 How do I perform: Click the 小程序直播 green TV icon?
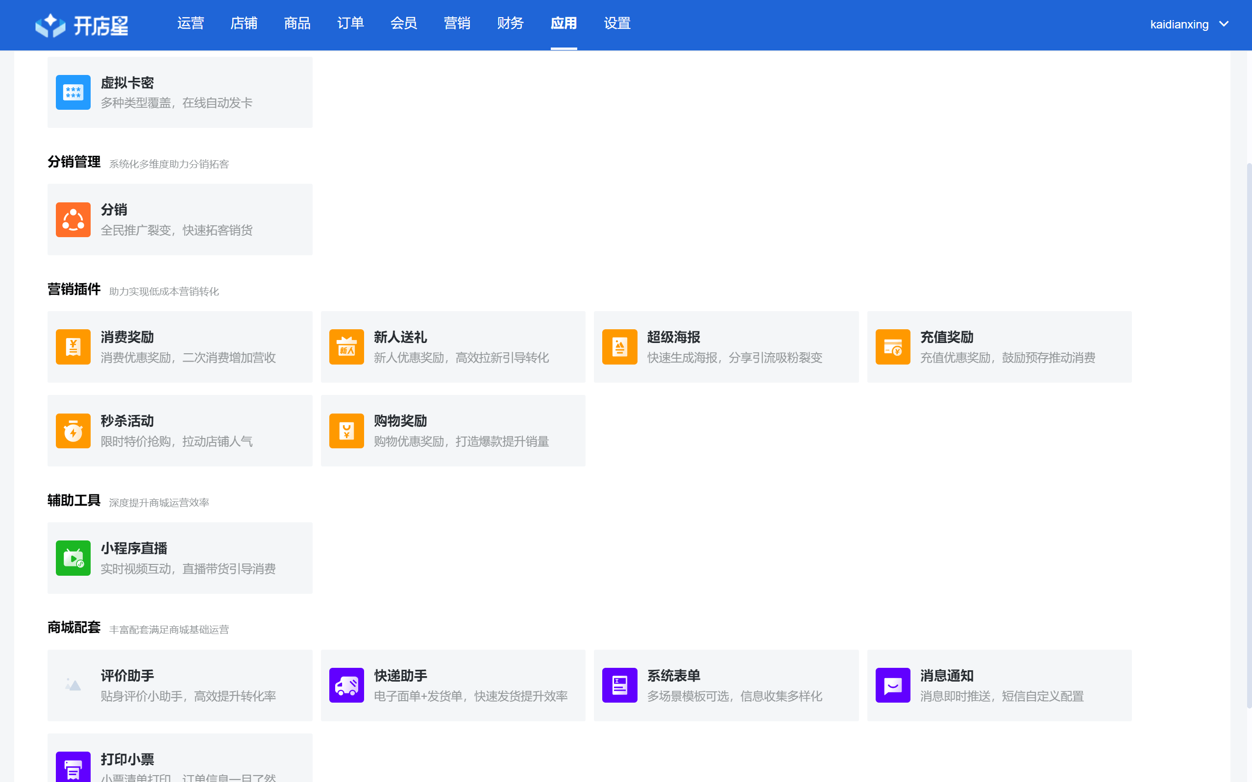pos(73,558)
